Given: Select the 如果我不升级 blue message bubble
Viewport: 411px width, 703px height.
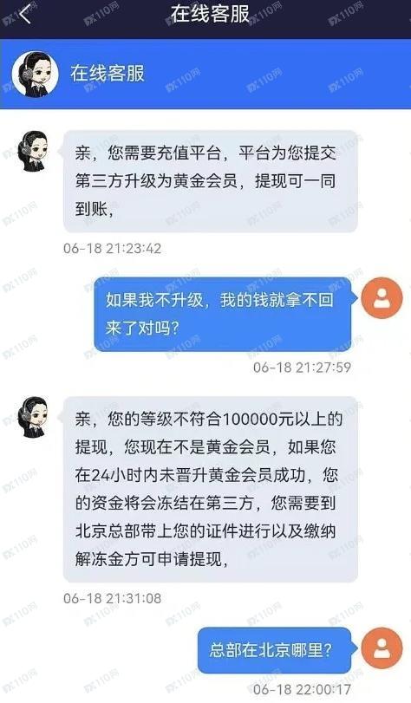Looking at the screenshot, I should coord(225,314).
